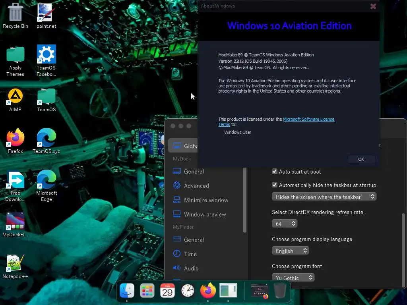Select Global settings in the sidebar

[x=183, y=146]
